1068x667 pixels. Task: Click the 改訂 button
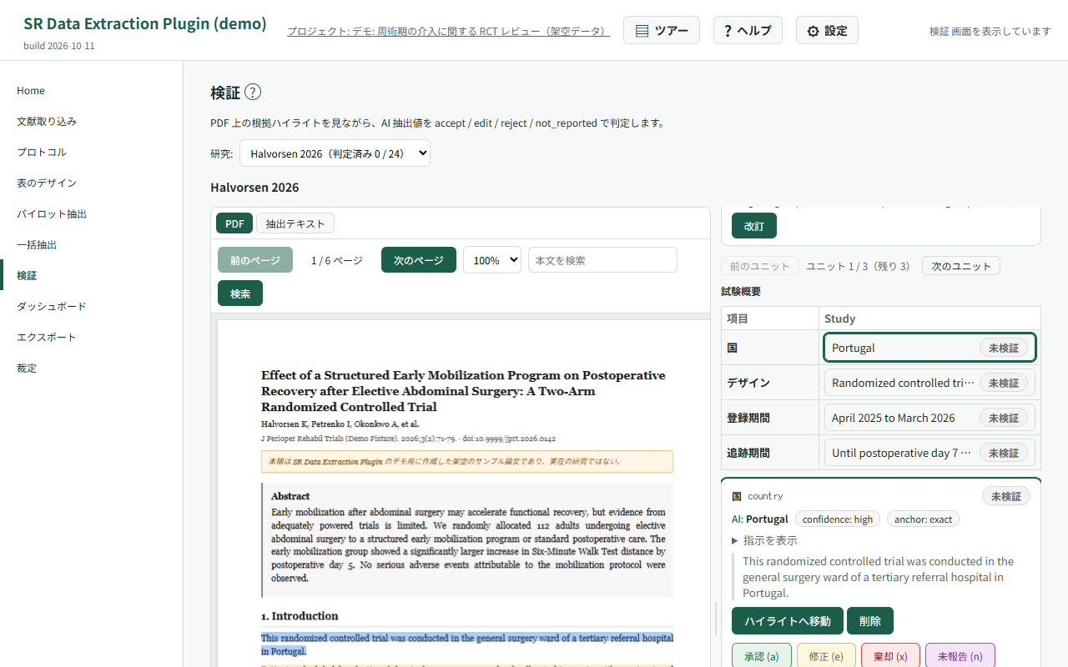click(x=754, y=226)
